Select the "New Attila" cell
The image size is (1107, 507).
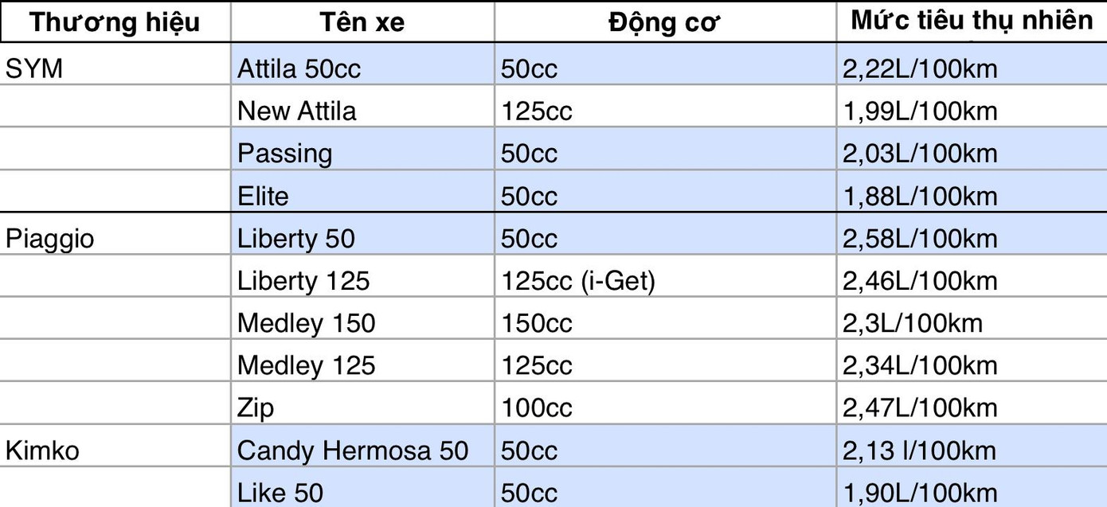[x=297, y=111]
